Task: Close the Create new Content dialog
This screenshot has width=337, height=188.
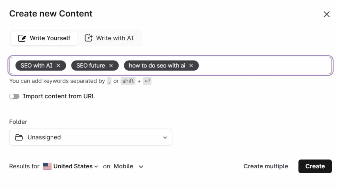Action: pos(326,14)
